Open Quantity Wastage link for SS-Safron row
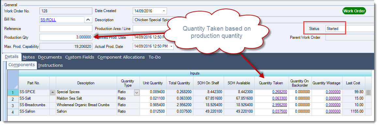Image resolution: width=379 pixels, height=126 pixels. [333, 112]
